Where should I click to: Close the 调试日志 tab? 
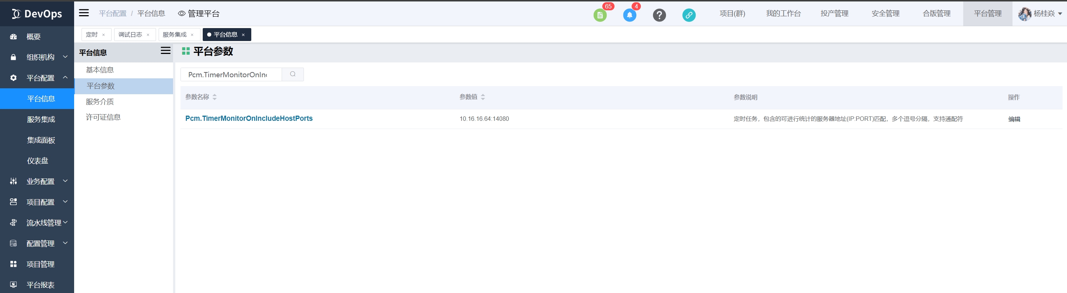tap(148, 35)
